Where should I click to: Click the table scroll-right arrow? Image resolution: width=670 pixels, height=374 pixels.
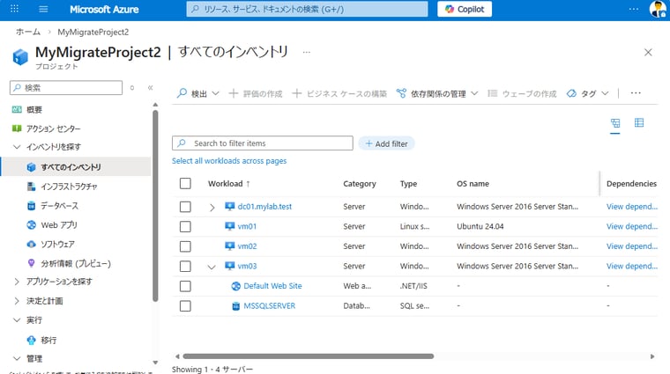652,356
